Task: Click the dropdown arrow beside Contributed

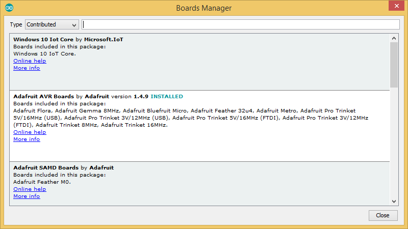Action: coord(74,25)
